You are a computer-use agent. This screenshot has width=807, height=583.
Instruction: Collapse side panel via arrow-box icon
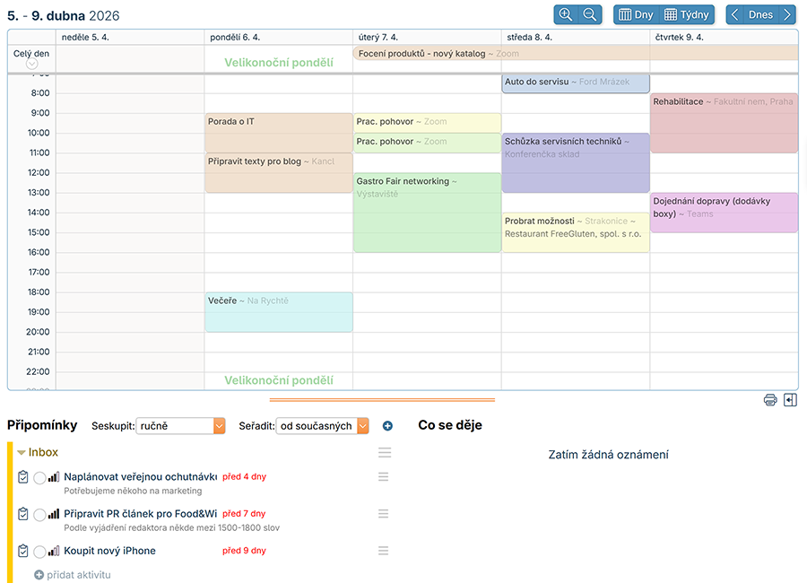click(790, 400)
